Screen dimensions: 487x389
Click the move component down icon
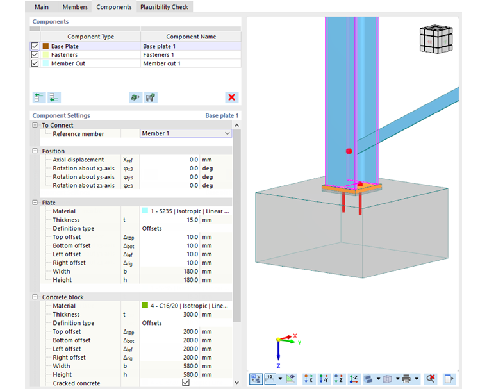coord(54,97)
